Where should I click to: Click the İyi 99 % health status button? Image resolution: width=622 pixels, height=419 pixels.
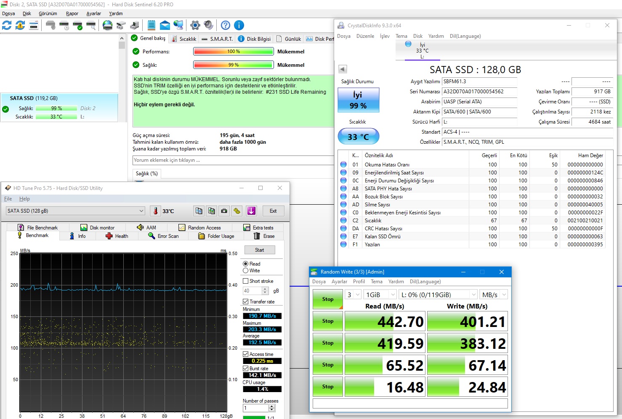[358, 100]
